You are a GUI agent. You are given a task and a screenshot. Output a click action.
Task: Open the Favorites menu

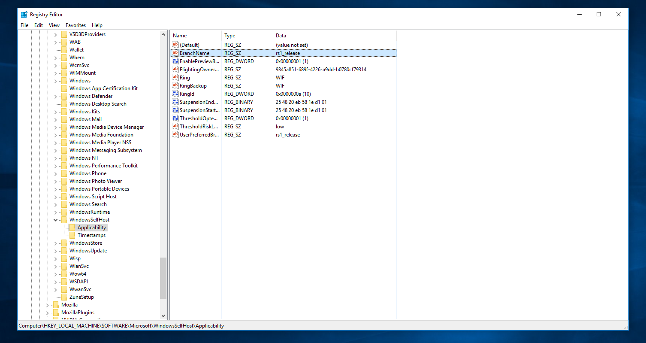(76, 25)
